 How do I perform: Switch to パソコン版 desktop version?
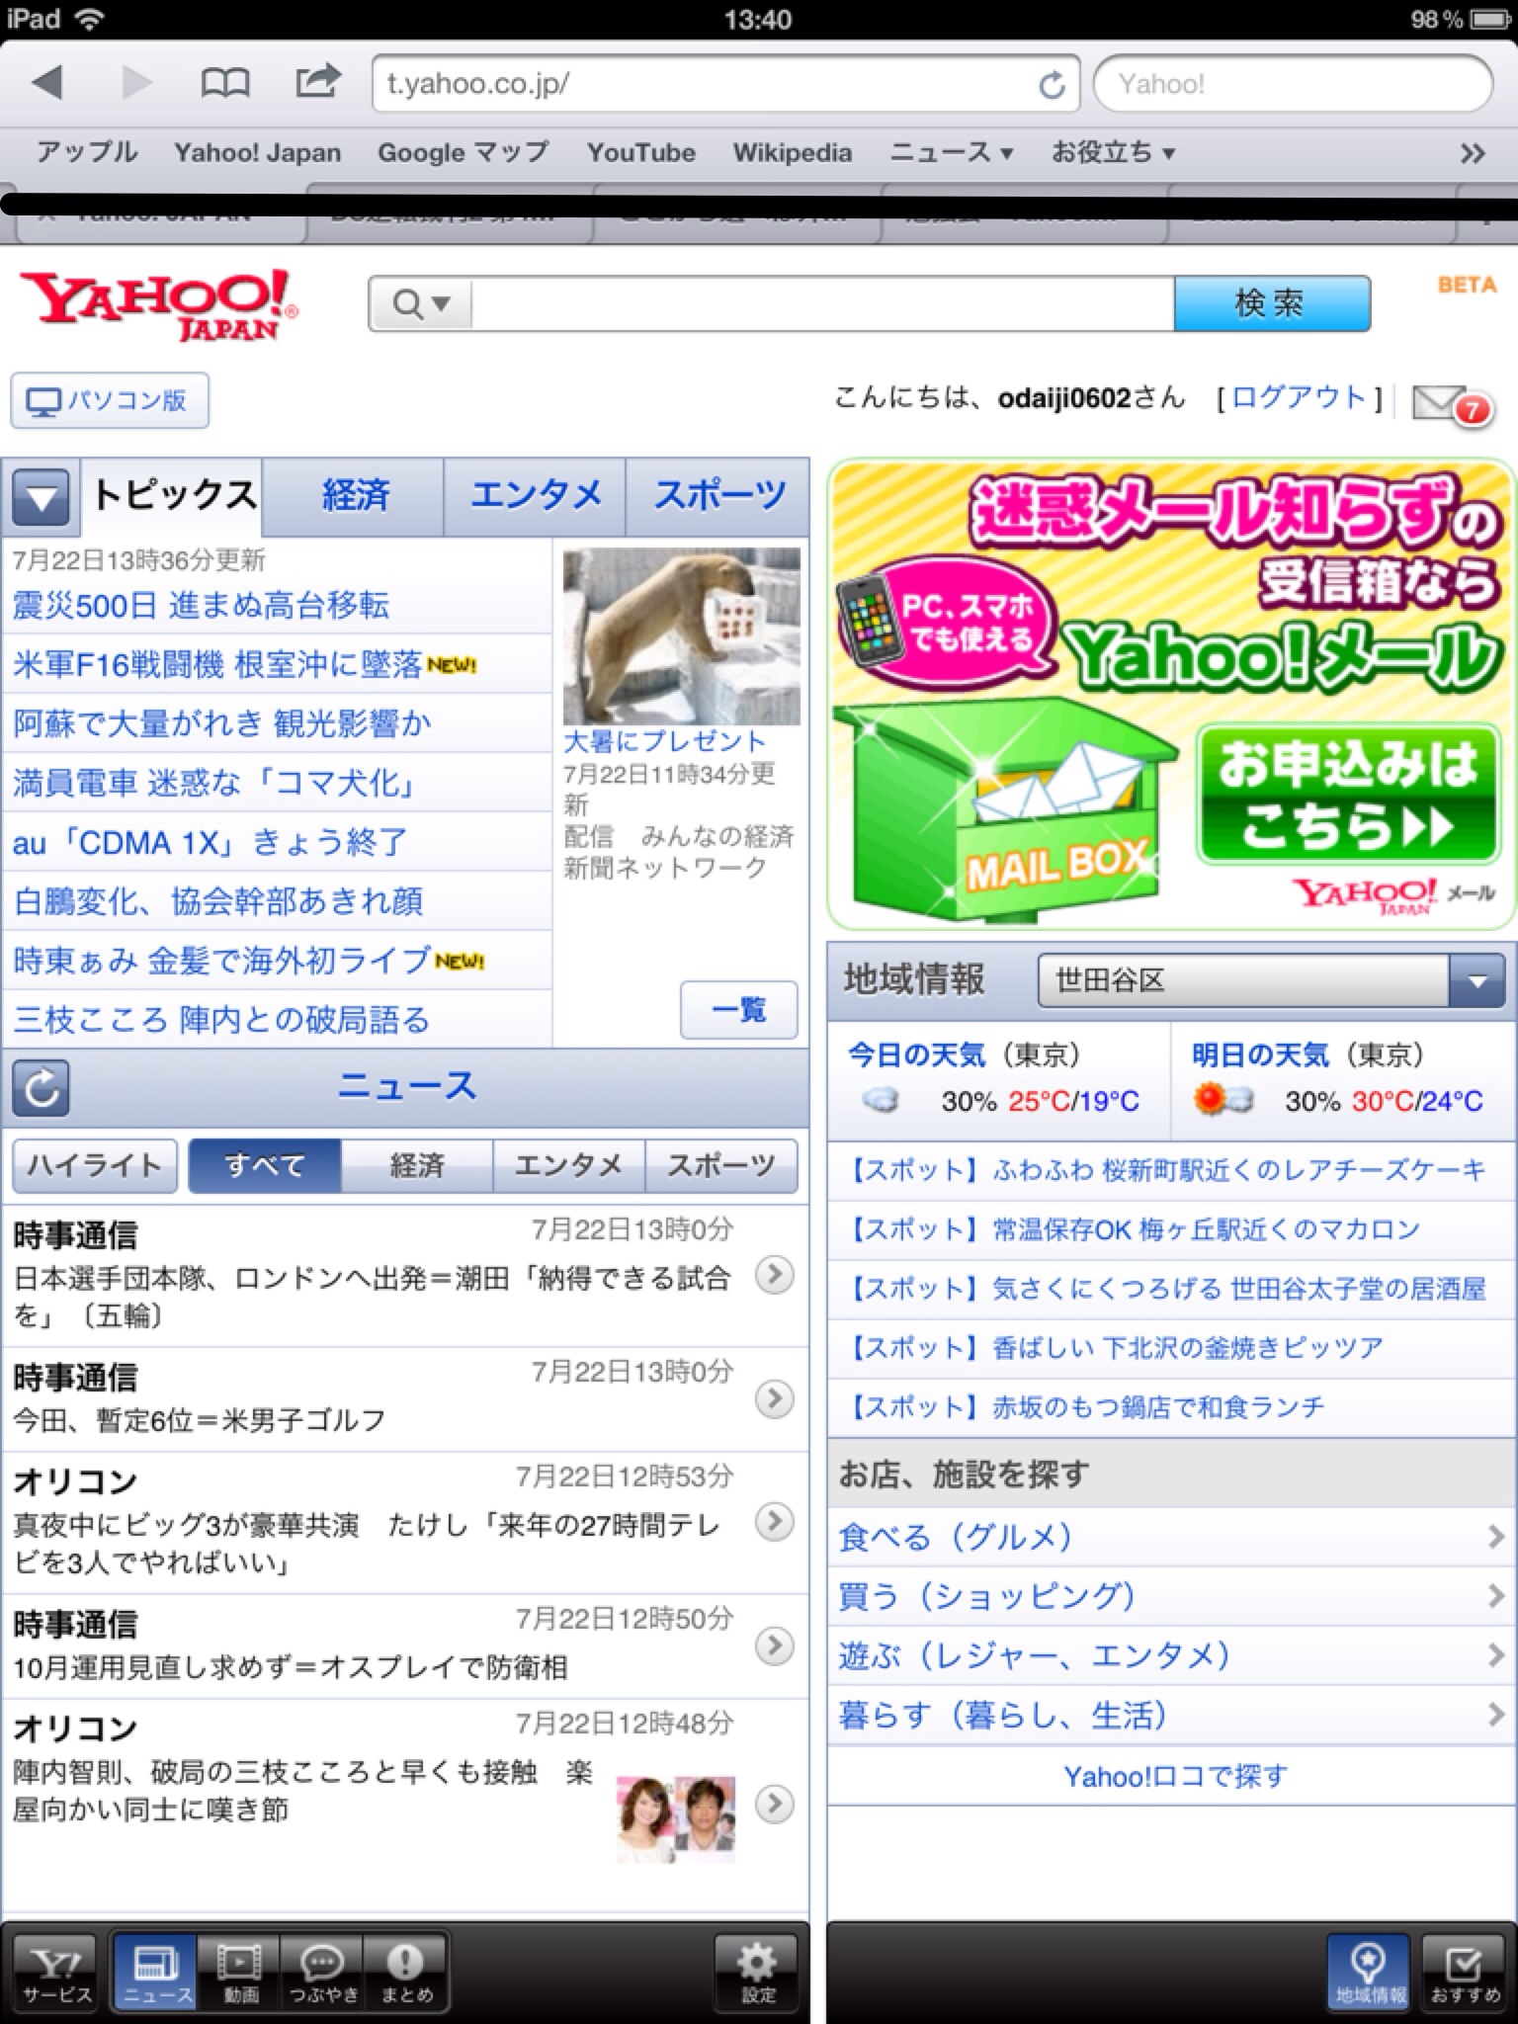point(109,400)
